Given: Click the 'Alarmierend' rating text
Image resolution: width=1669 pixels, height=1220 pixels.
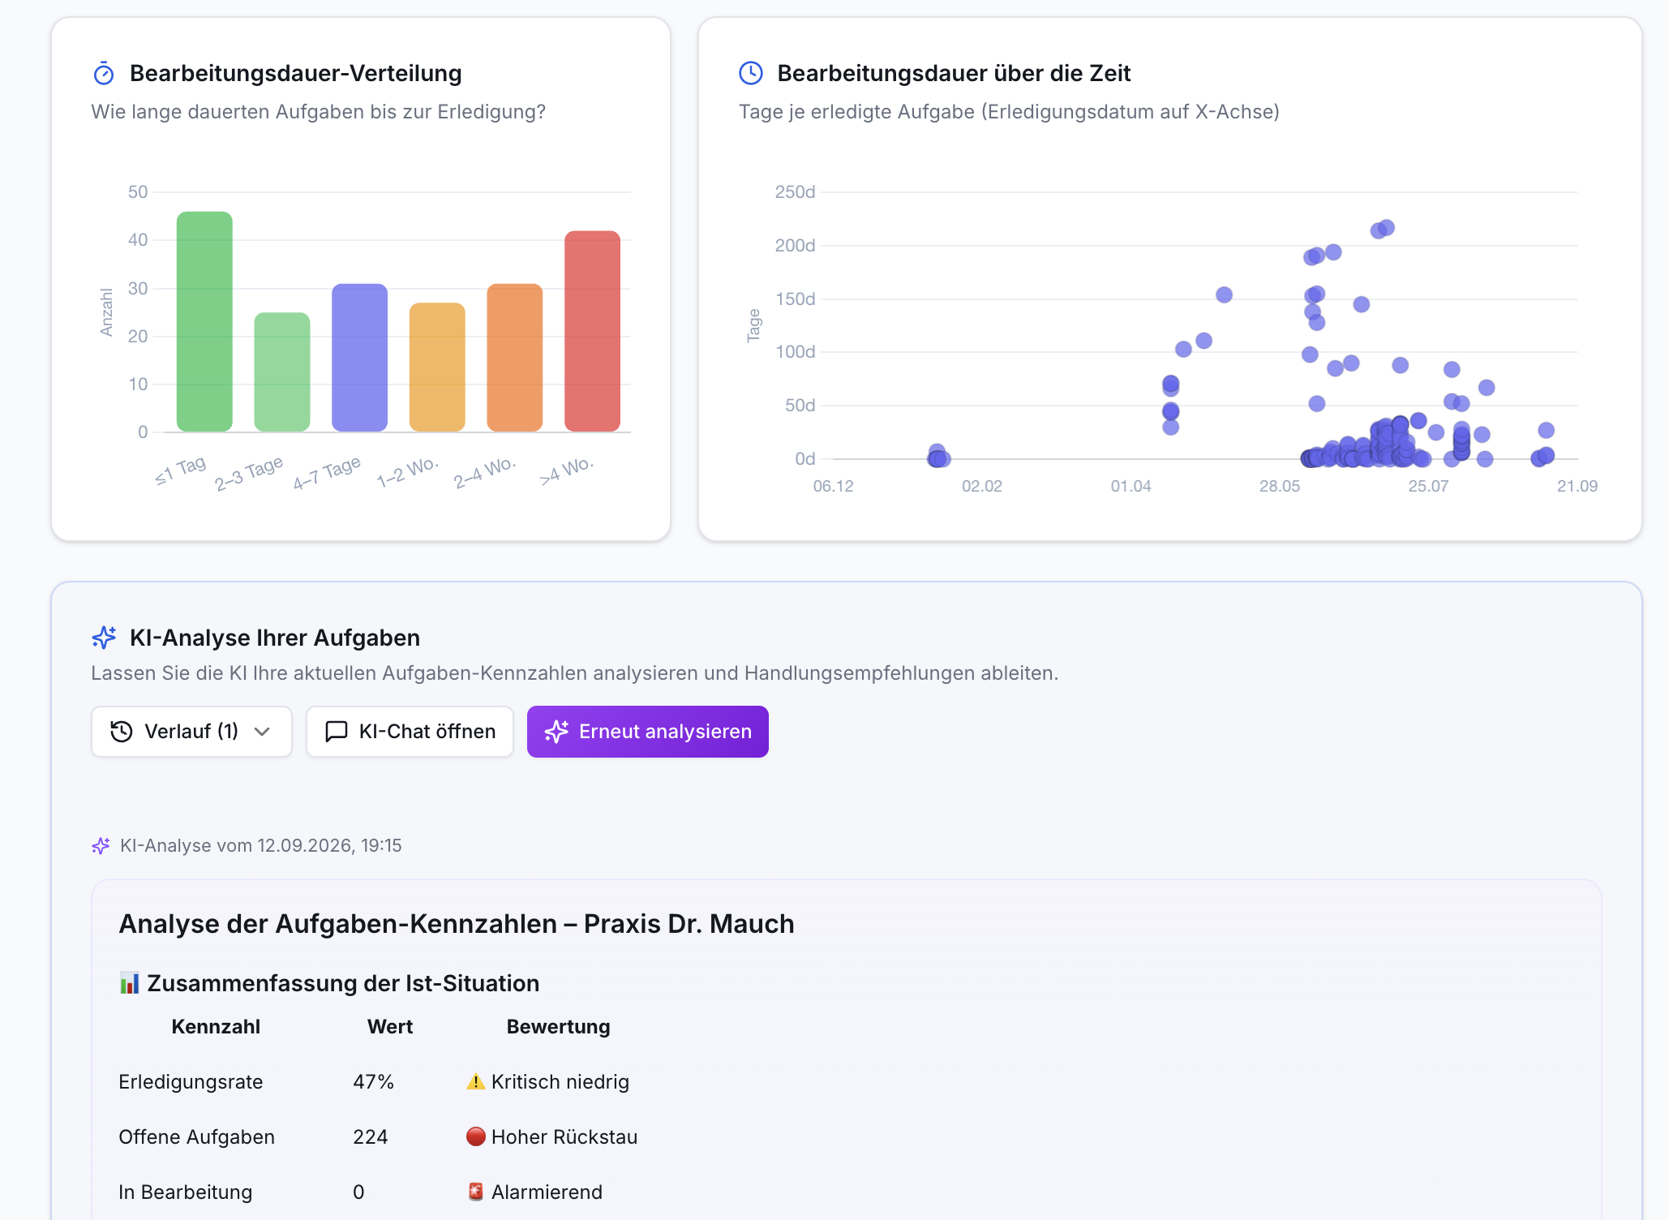Looking at the screenshot, I should [547, 1192].
